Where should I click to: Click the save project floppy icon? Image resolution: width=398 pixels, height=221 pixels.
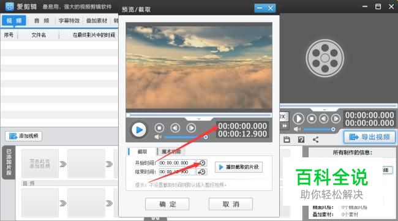coord(287,140)
